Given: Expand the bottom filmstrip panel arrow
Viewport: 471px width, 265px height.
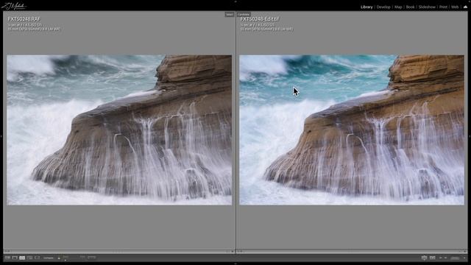Looking at the screenshot, I should click(235, 264).
